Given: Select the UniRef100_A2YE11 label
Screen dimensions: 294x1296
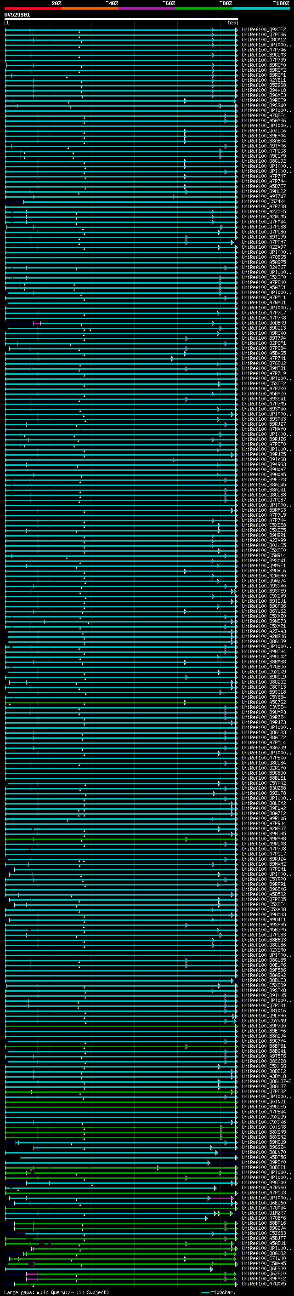Looking at the screenshot, I should click(x=264, y=80).
